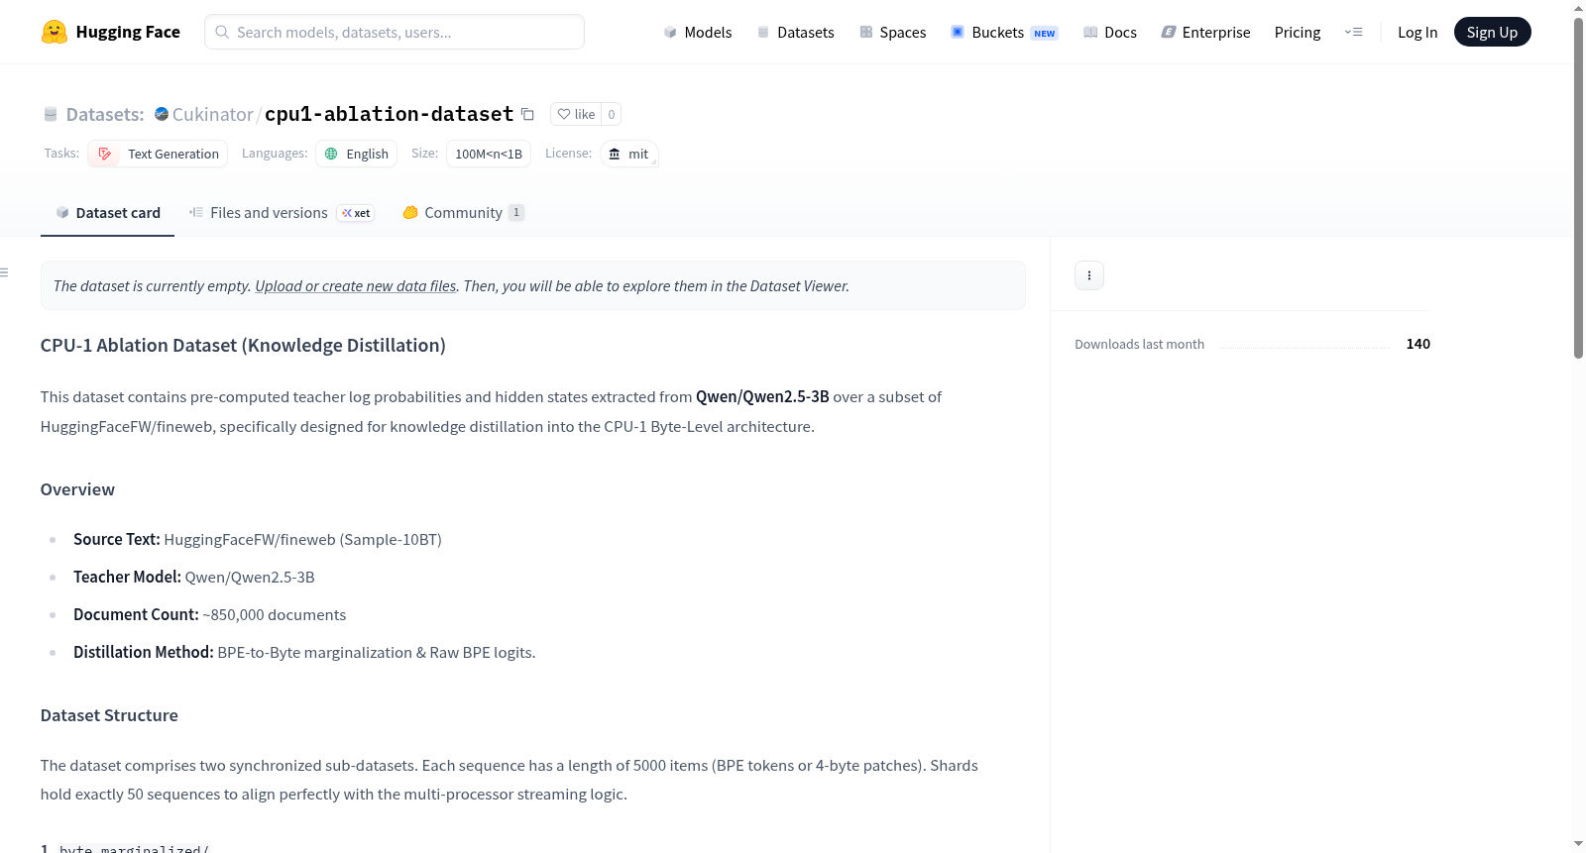
Task: Click the Hugging Face logo icon
Action: point(55,32)
